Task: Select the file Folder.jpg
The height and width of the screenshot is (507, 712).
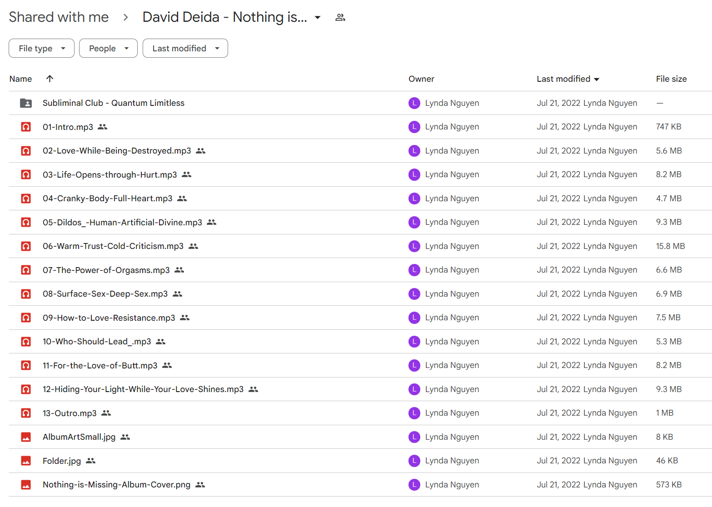Action: [x=62, y=461]
